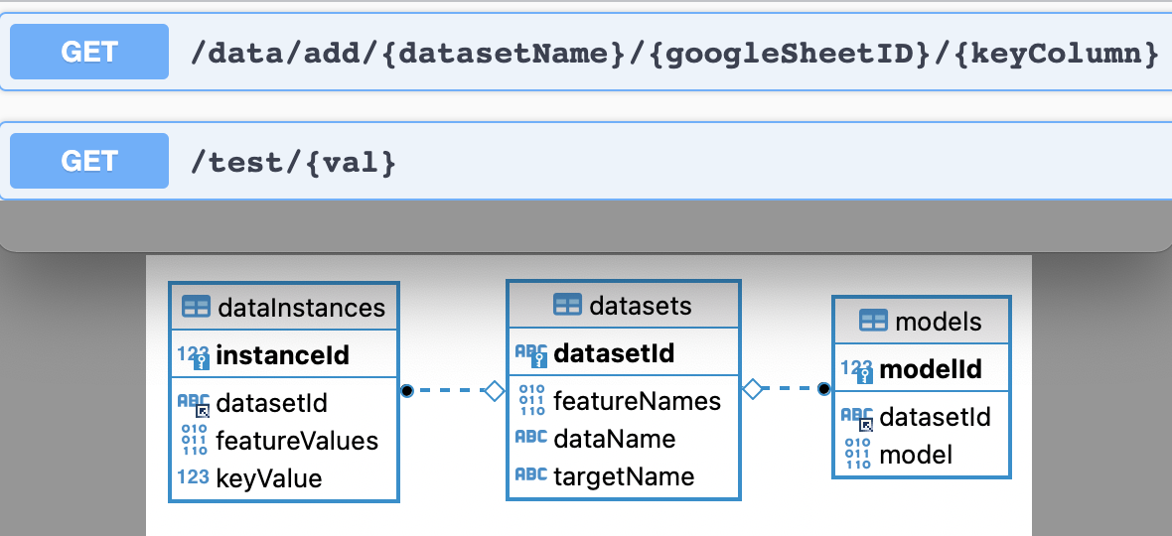Click the datasets datasetId primary key icon
1172x536 pixels.
[x=531, y=353]
